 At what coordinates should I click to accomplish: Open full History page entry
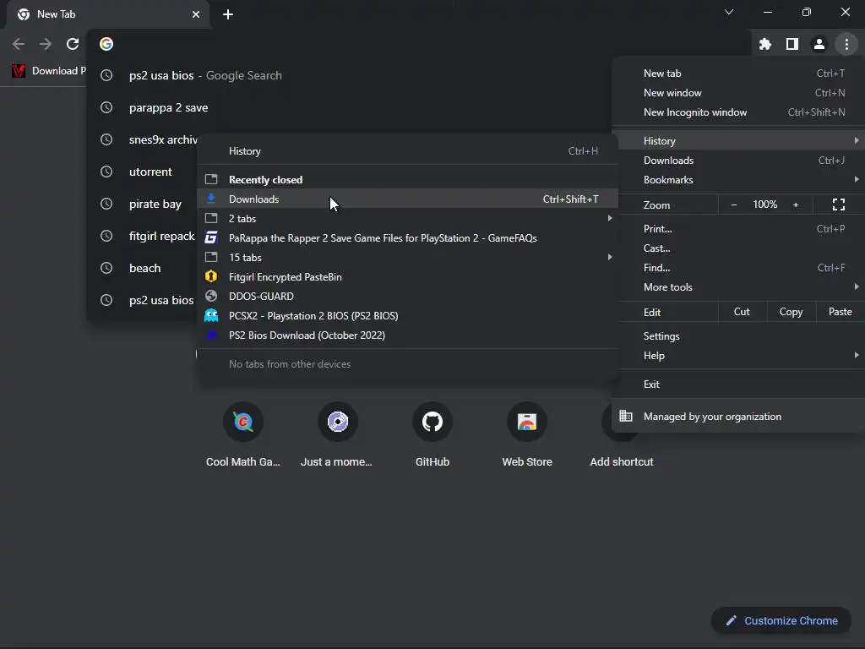407,151
